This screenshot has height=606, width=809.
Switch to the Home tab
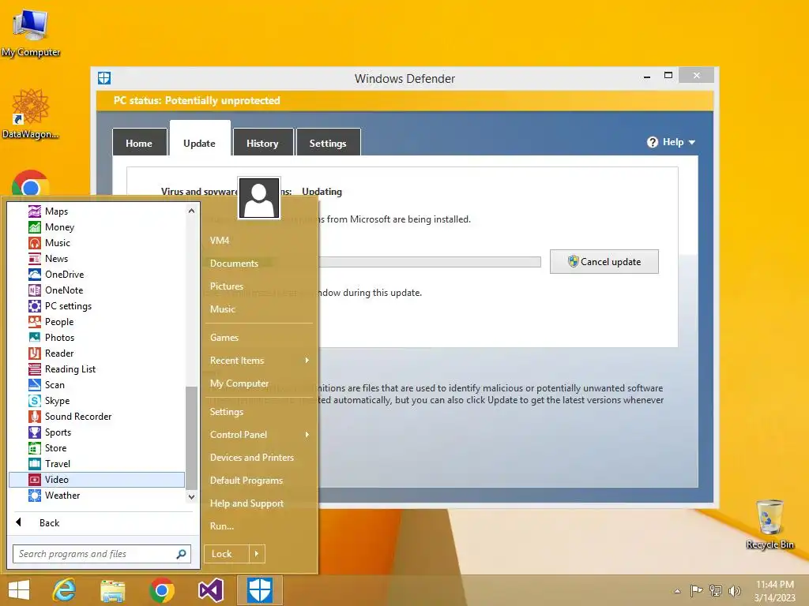(139, 144)
